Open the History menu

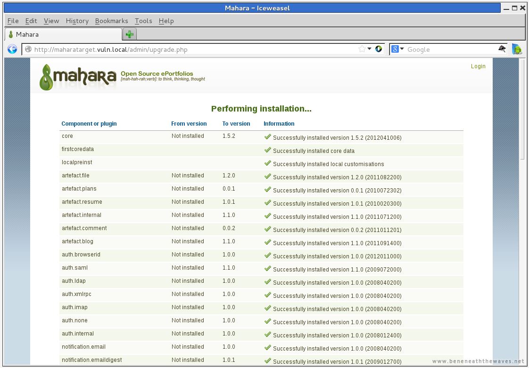77,21
